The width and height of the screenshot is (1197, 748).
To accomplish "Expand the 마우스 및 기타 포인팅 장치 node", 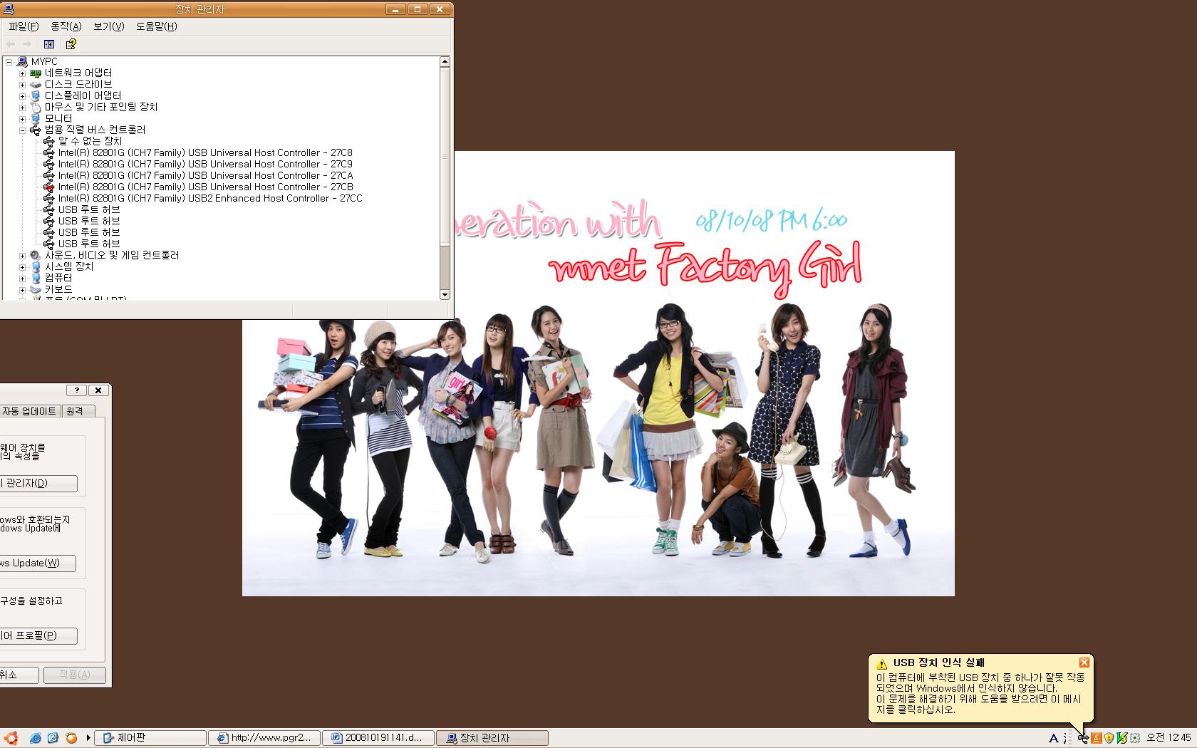I will (22, 108).
